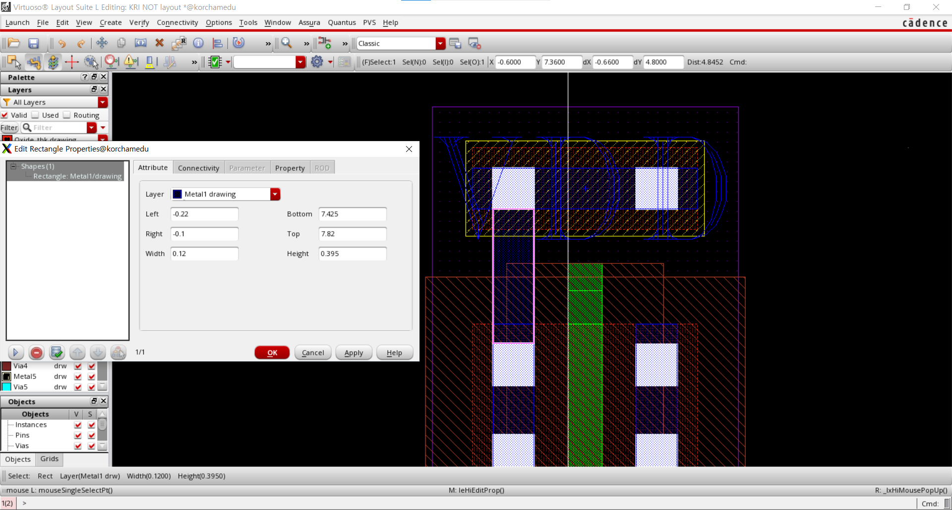This screenshot has height=510, width=952.
Task: Click the Via5 cyan color swatch
Action: point(7,387)
